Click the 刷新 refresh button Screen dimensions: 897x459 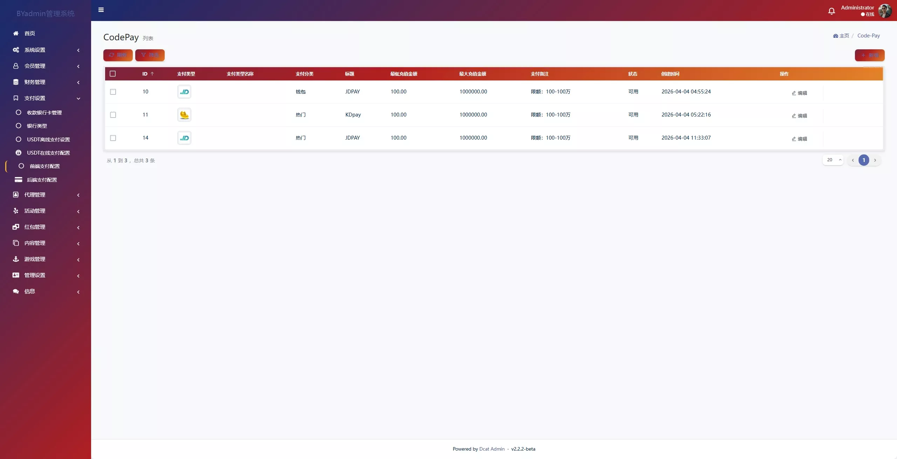(x=118, y=55)
